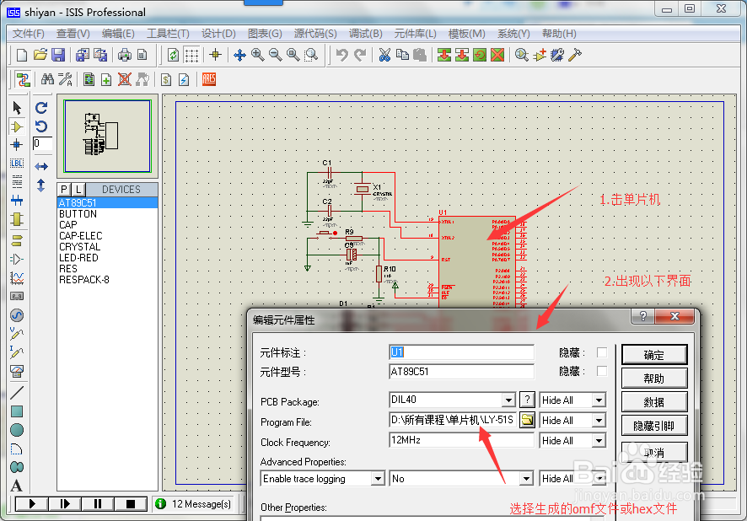Click Rotate Clockwise icon
This screenshot has height=521, width=747.
coord(41,108)
